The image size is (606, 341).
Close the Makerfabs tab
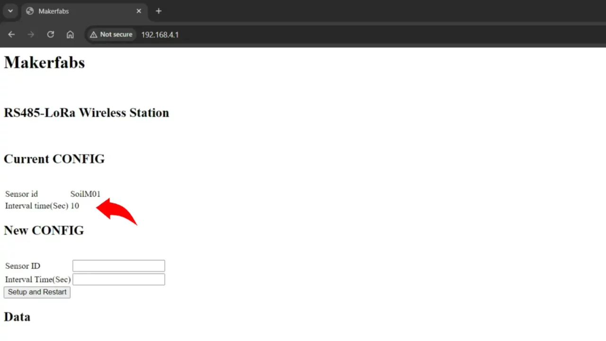(139, 11)
